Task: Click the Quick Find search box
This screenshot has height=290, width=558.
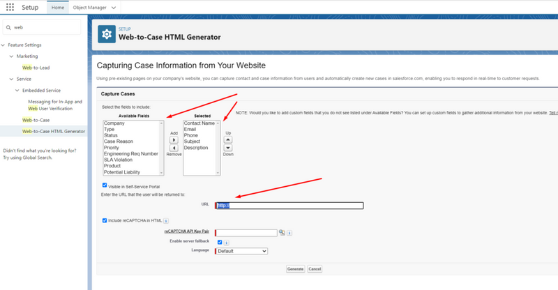Action: (x=42, y=27)
